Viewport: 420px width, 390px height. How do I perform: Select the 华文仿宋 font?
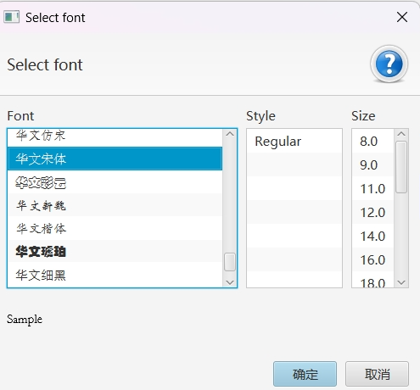coord(115,137)
